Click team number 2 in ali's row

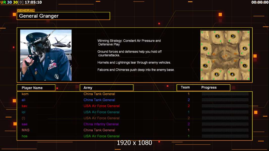click(x=189, y=100)
